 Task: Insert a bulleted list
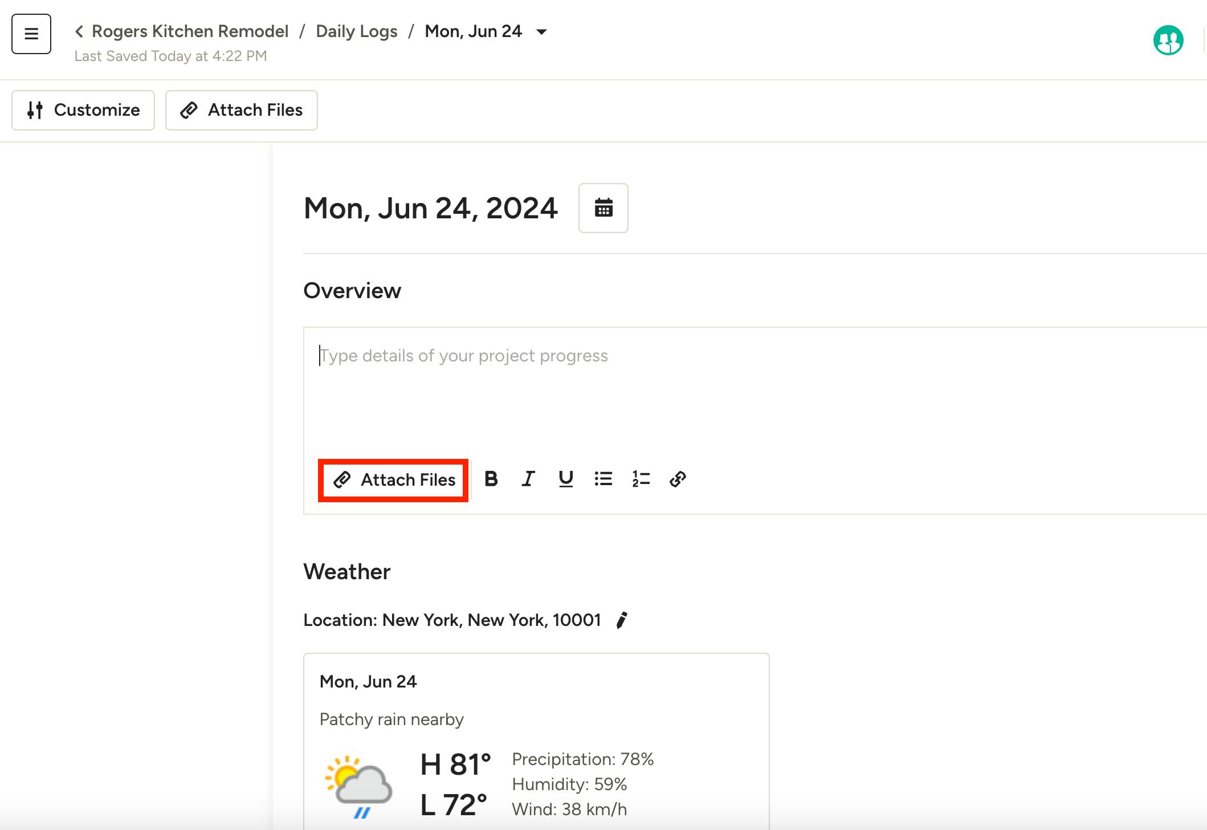coord(603,479)
